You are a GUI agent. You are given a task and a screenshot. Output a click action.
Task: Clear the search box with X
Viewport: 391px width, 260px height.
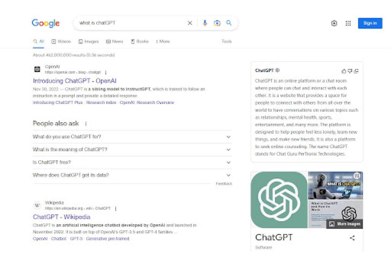pyautogui.click(x=190, y=23)
